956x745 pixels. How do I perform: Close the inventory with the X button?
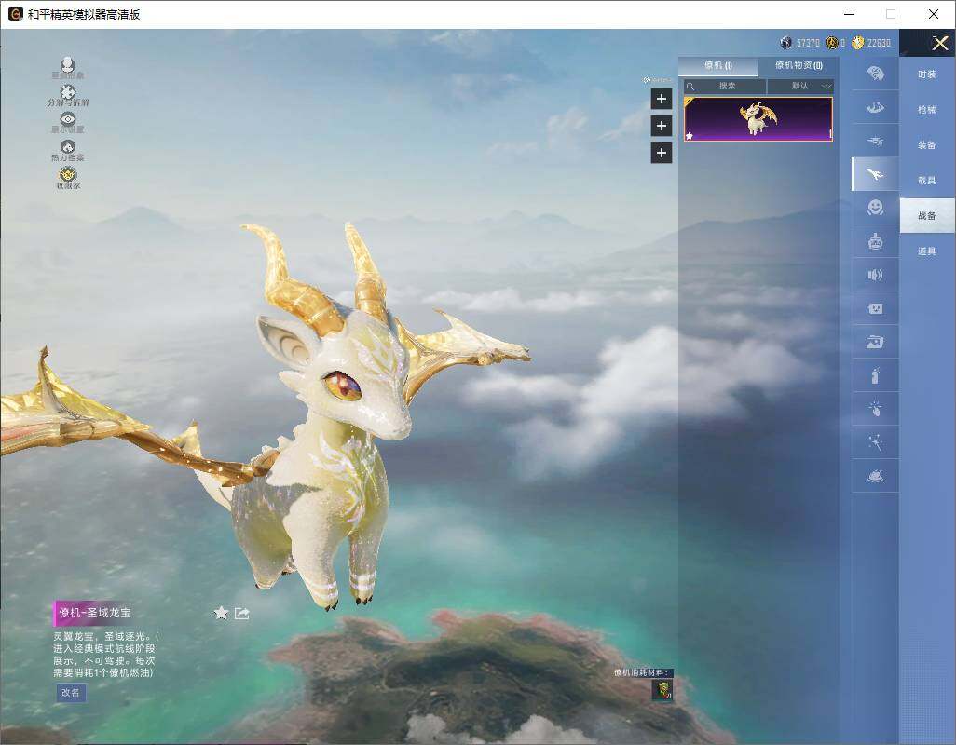tap(939, 43)
